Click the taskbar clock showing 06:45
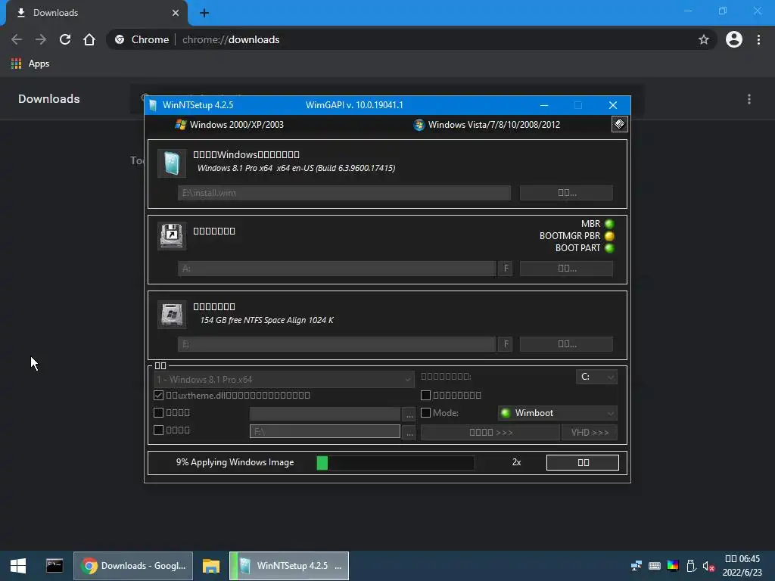 click(x=742, y=566)
